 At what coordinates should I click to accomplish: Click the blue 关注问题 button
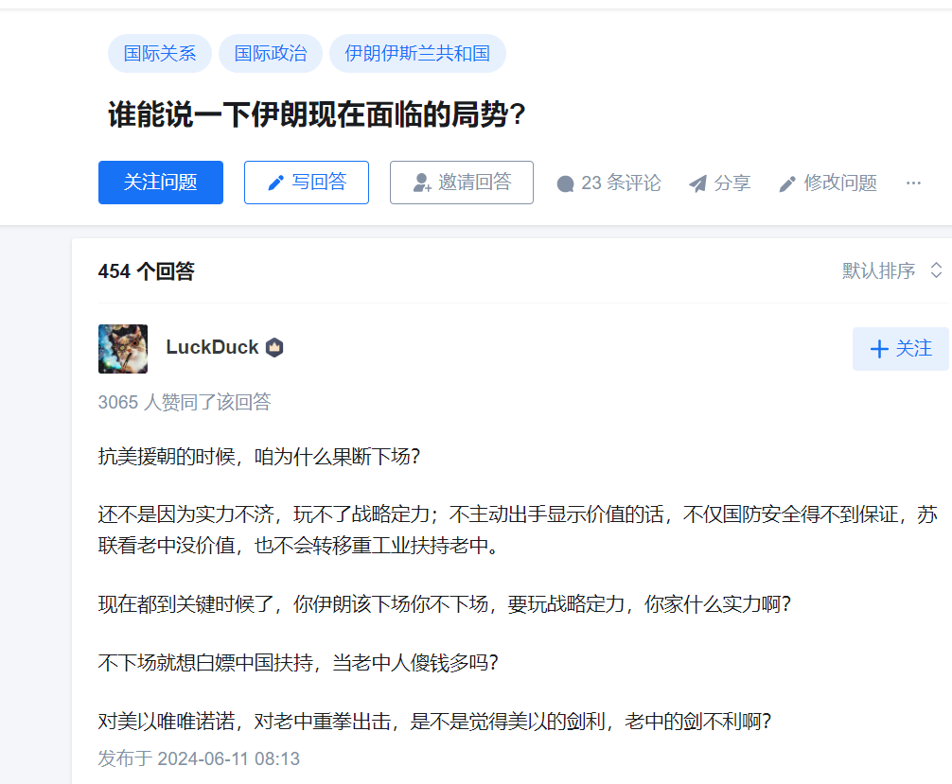[x=161, y=183]
